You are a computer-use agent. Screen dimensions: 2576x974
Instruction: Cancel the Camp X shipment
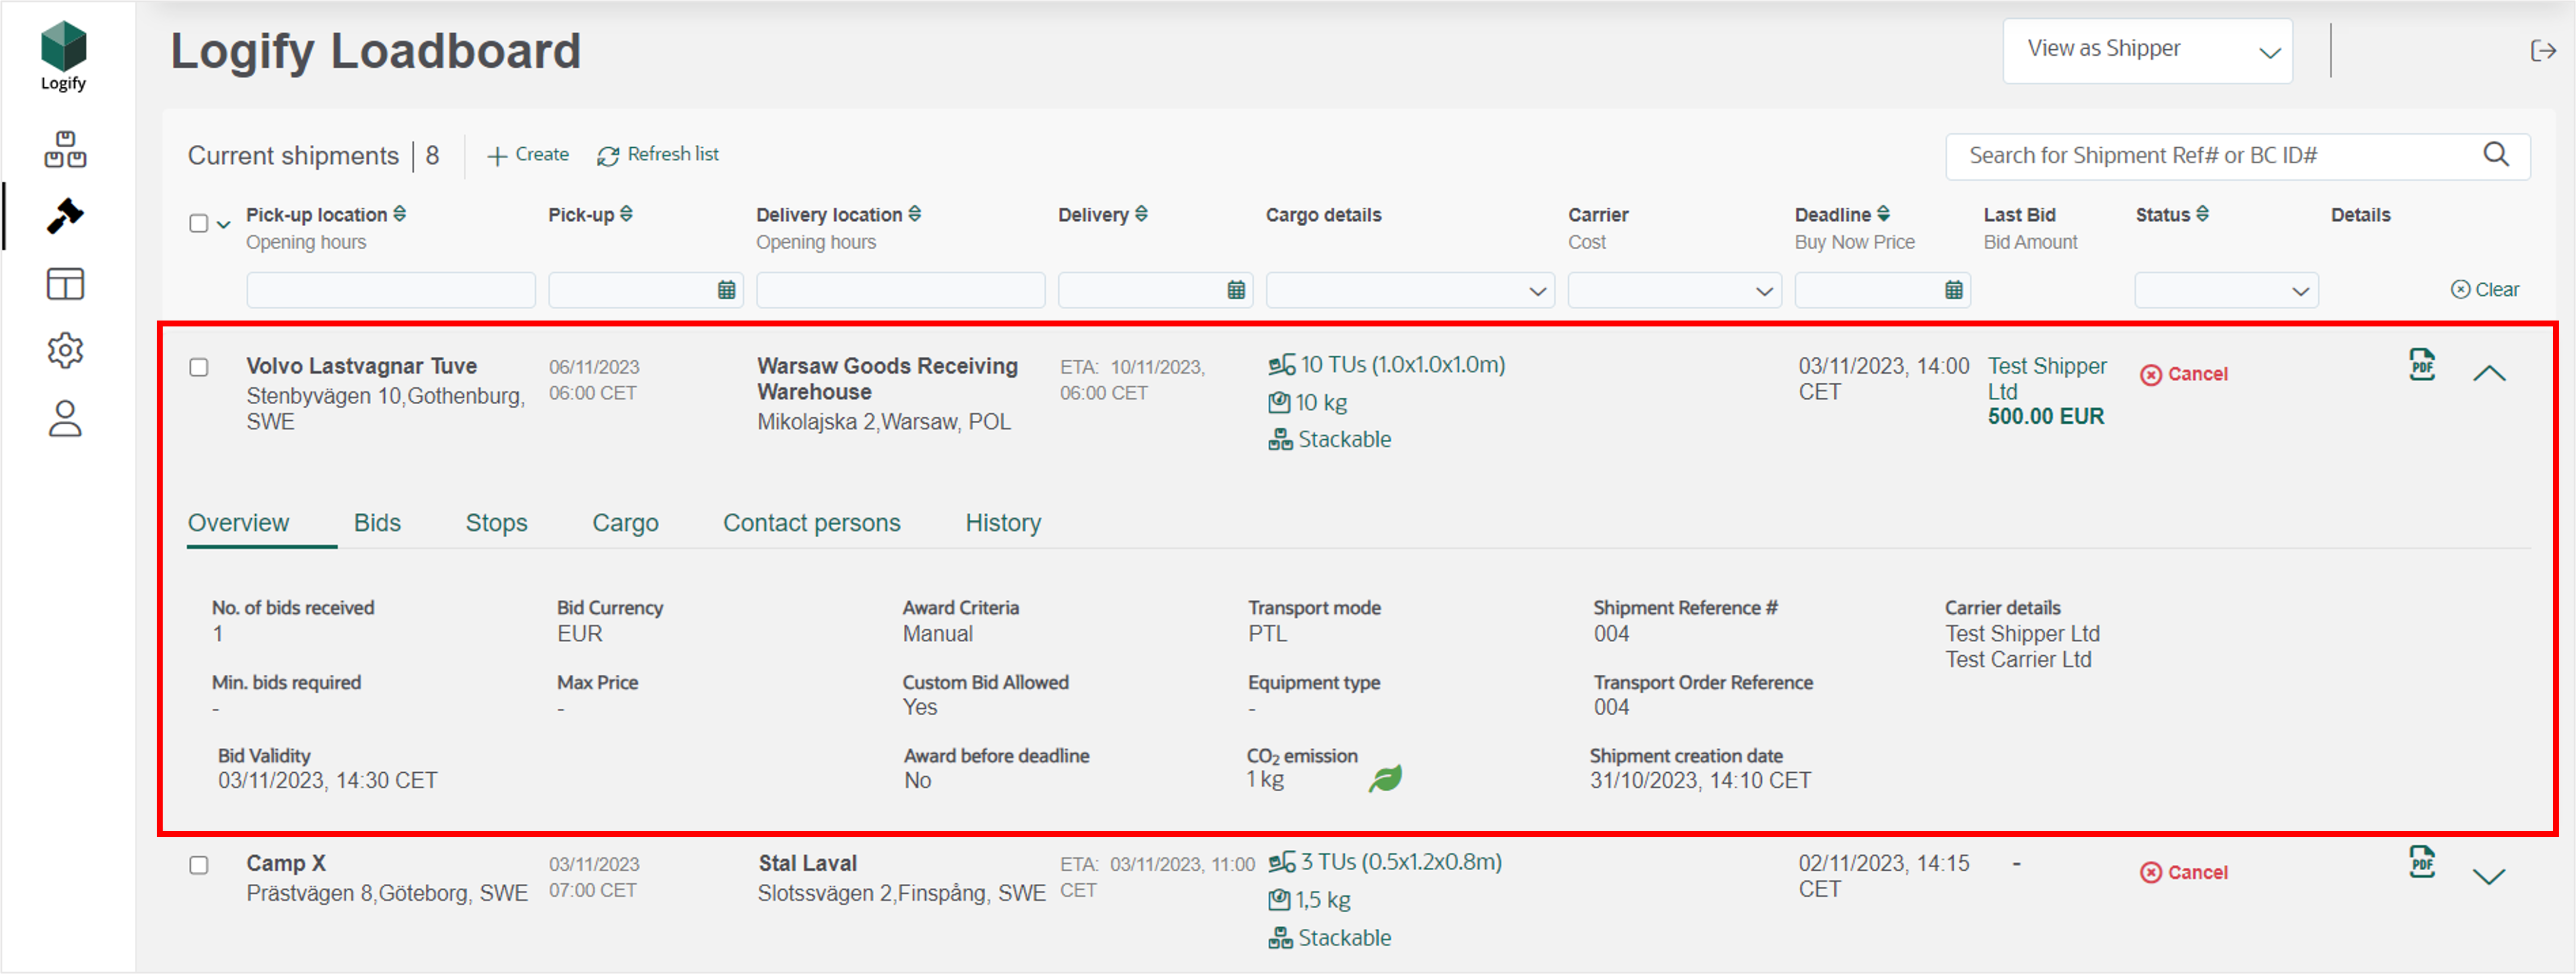pos(2184,872)
